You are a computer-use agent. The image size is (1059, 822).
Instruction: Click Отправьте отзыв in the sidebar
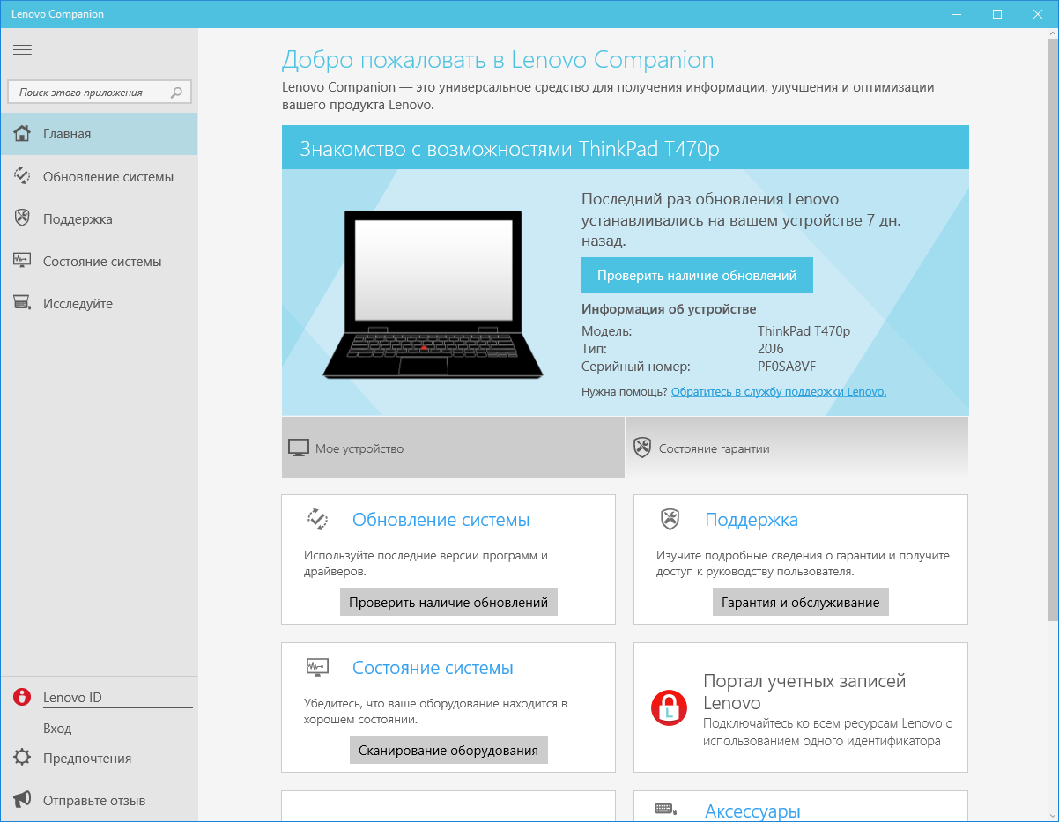99,800
